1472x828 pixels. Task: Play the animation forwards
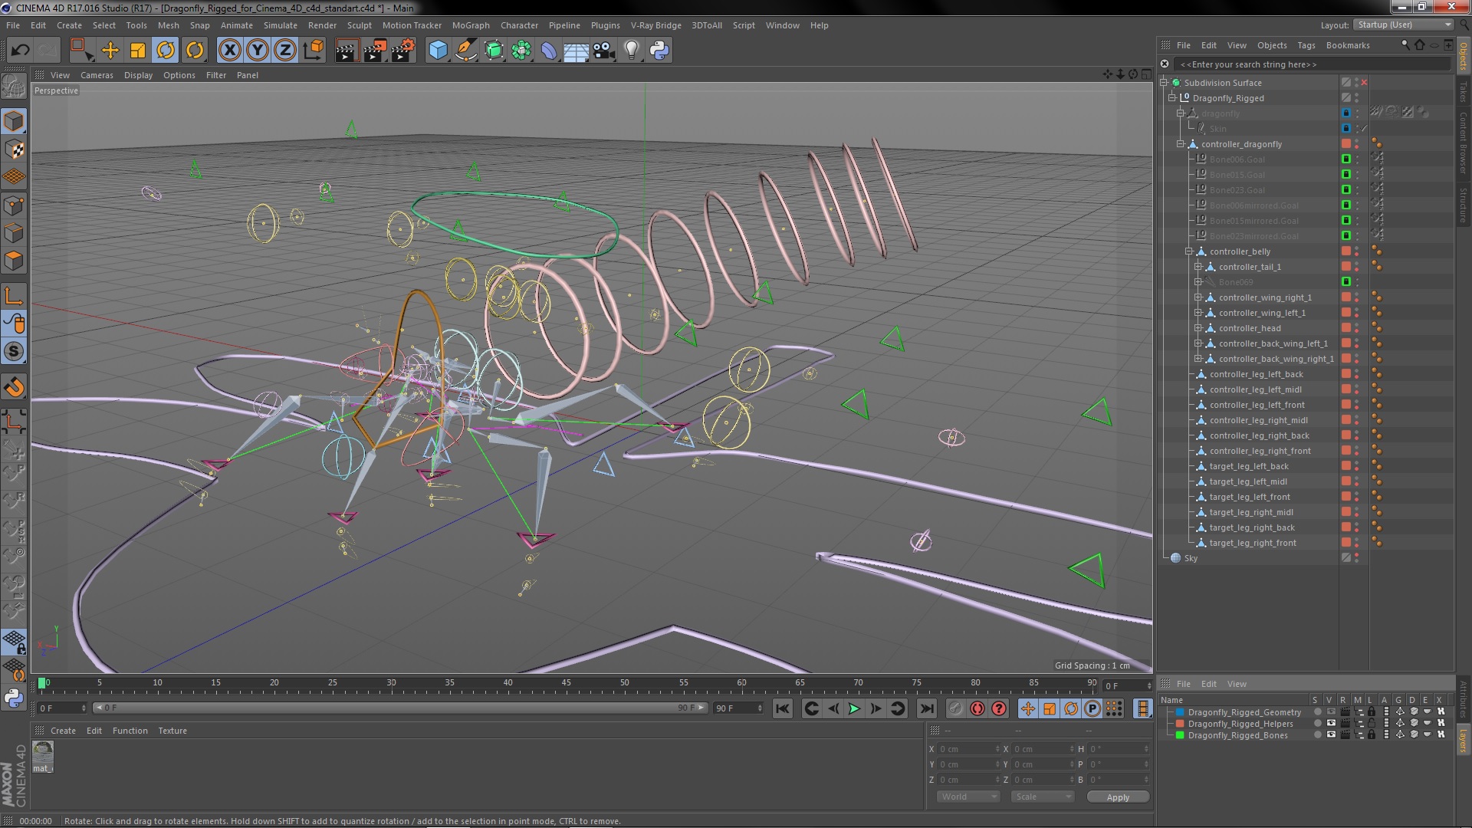854,708
